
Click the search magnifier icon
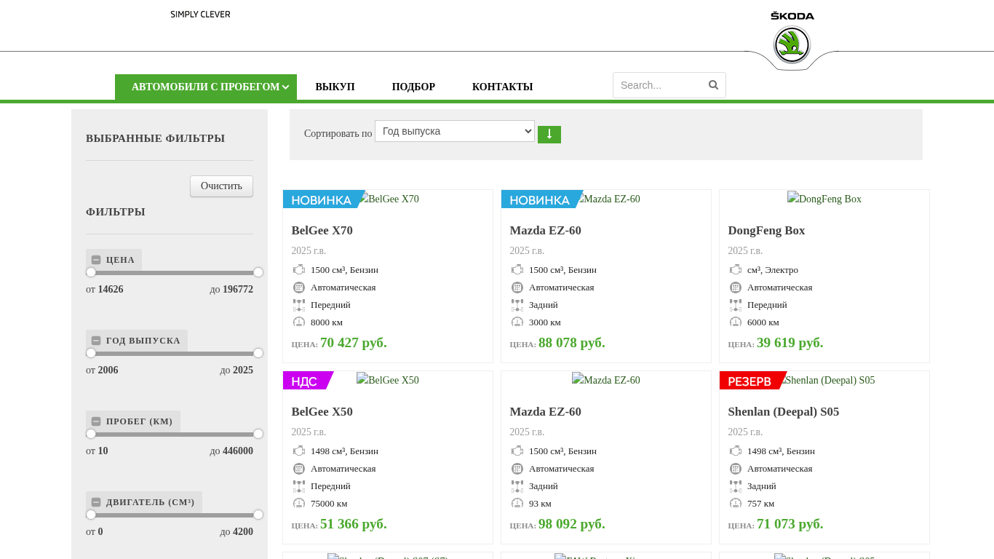(x=713, y=85)
